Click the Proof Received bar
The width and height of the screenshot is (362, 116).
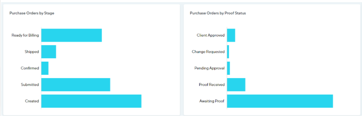pos(236,84)
